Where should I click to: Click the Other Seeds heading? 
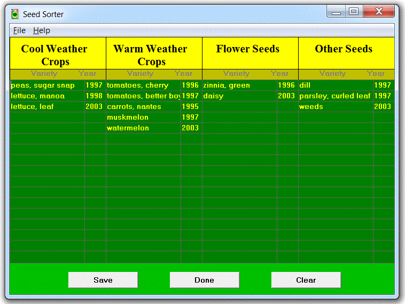tap(346, 53)
